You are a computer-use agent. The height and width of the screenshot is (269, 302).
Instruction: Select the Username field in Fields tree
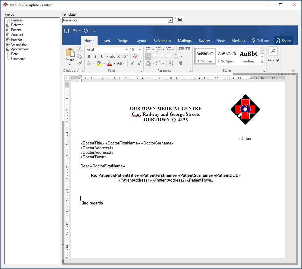[x=18, y=59]
